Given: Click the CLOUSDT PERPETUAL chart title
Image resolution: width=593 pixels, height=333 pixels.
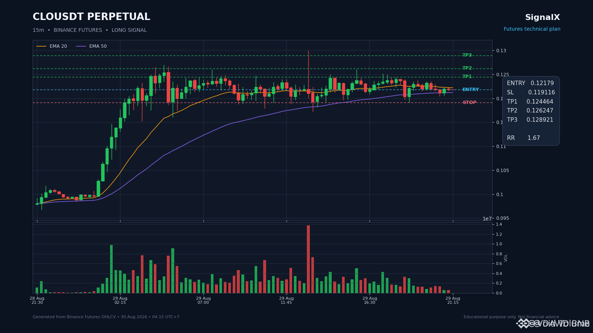Looking at the screenshot, I should click(92, 17).
